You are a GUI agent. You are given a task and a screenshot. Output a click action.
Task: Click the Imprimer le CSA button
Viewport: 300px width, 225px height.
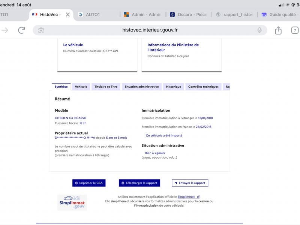coord(89,183)
